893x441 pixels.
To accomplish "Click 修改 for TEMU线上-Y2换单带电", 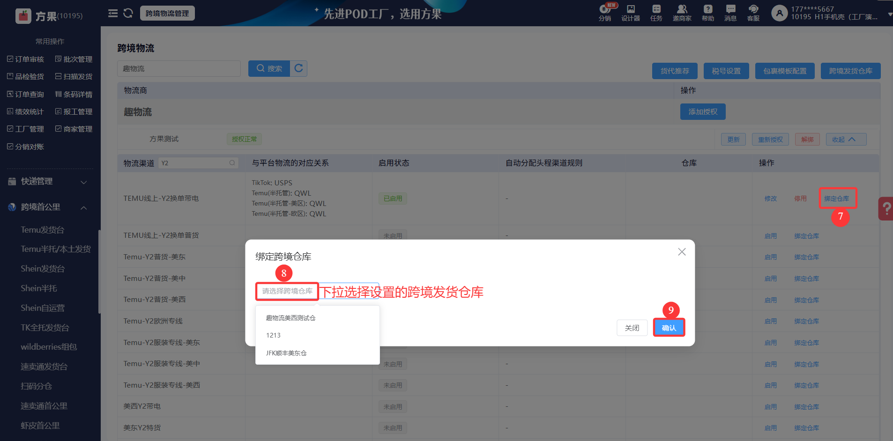I will (771, 198).
